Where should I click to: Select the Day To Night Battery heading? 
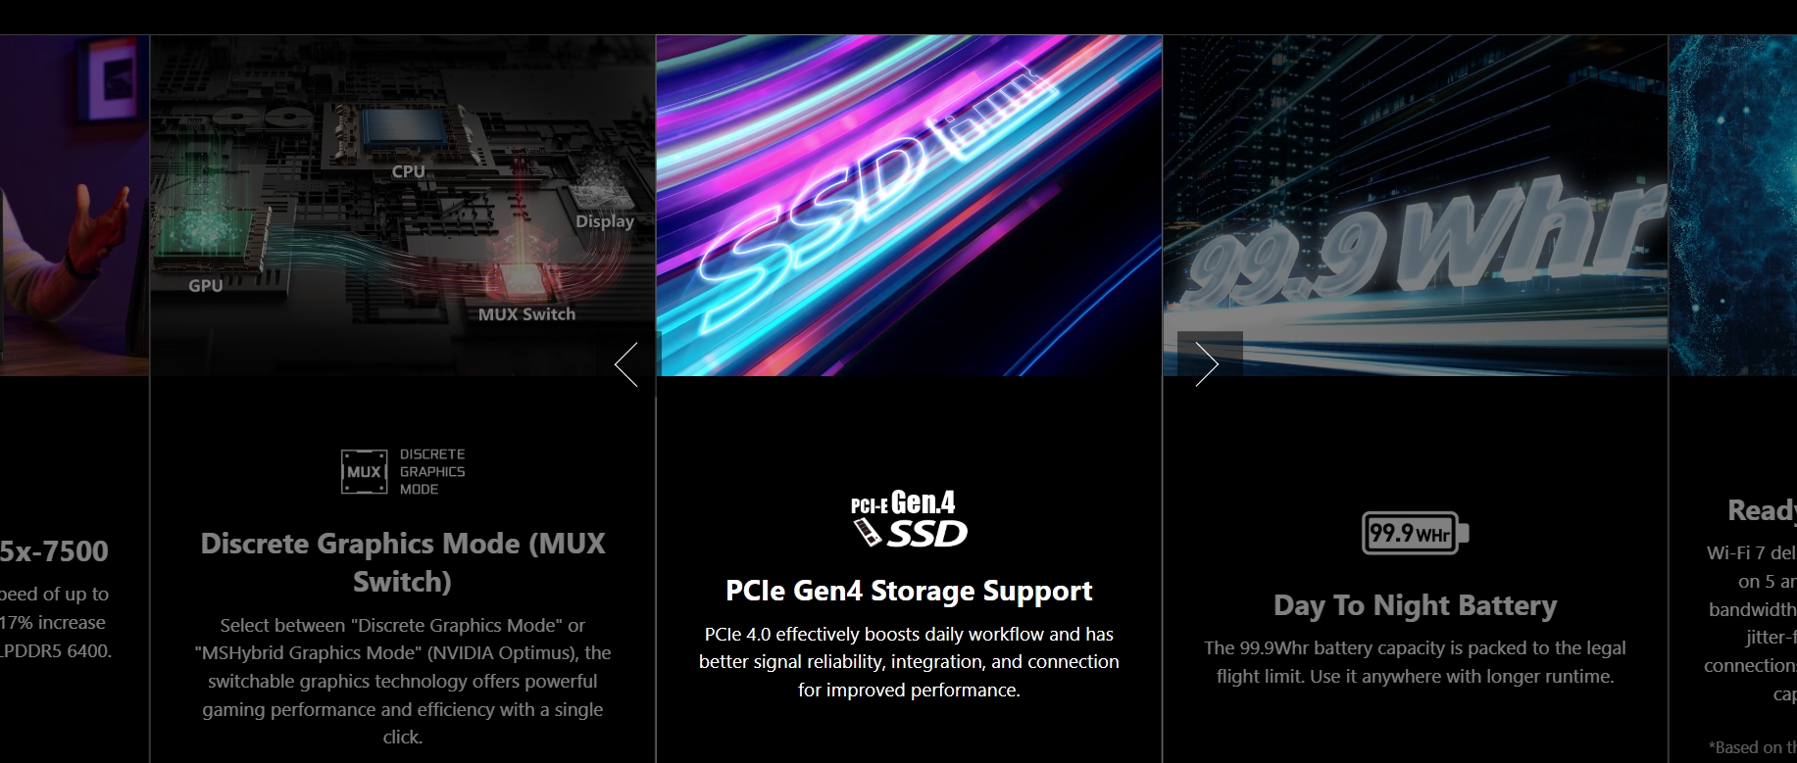[x=1415, y=605]
